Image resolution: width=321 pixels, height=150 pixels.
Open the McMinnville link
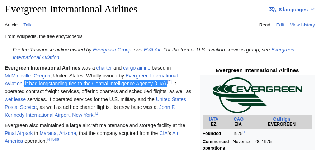(18, 76)
